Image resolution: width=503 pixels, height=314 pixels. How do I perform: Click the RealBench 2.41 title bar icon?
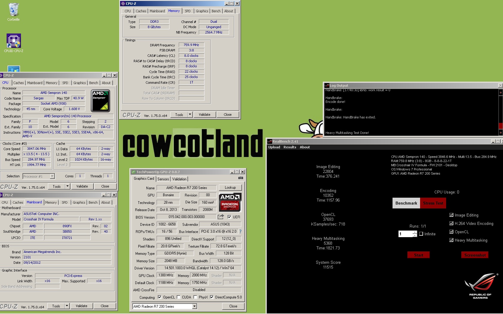point(270,141)
